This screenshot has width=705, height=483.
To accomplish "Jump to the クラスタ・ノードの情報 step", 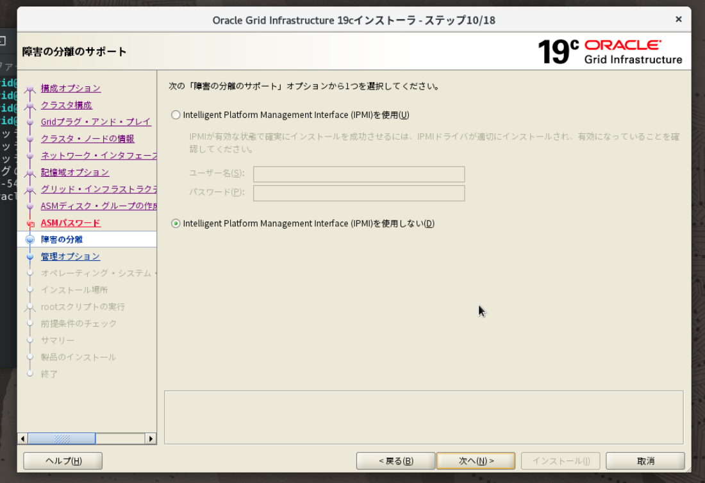I will pyautogui.click(x=87, y=139).
